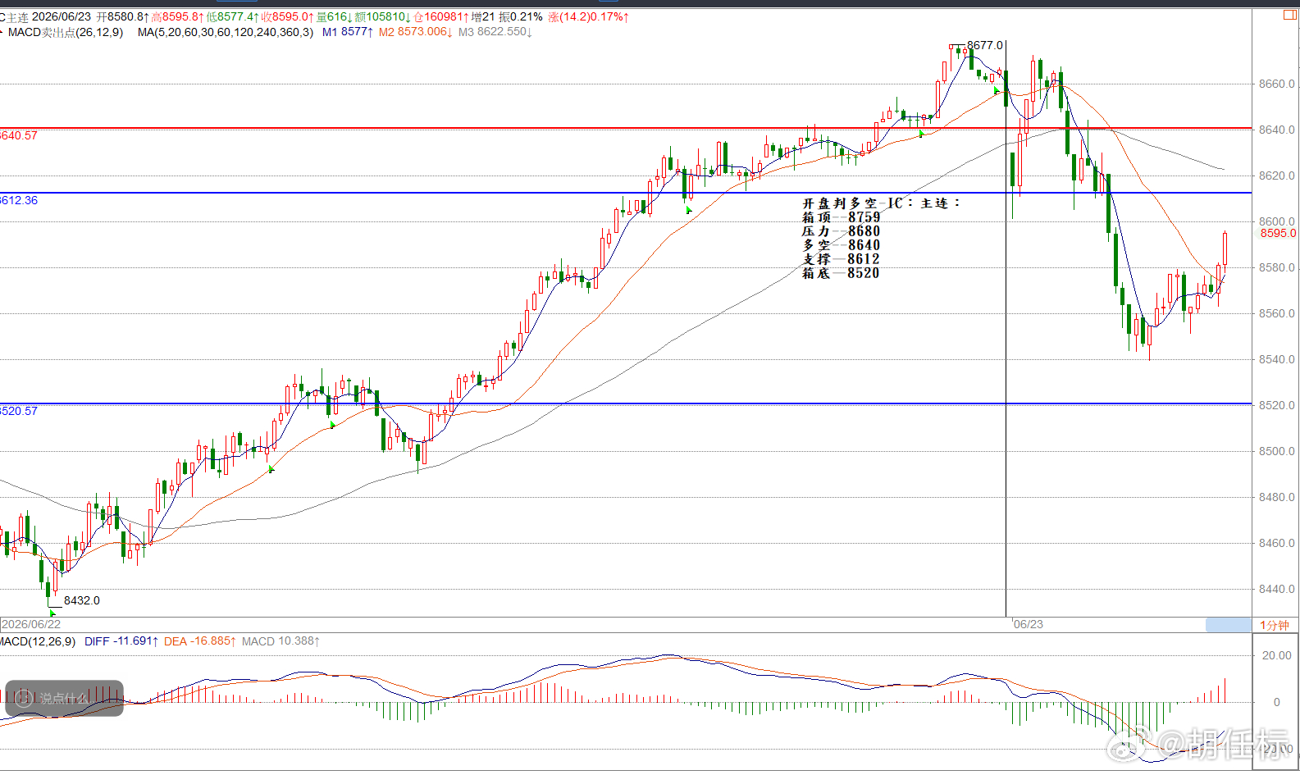Image resolution: width=1300 pixels, height=775 pixels.
Task: Click the 8540.0 price axis label
Action: (x=1277, y=359)
